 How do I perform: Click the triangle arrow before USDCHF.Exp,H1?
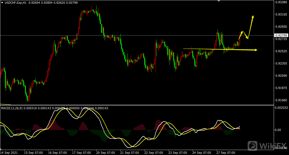[2, 2]
